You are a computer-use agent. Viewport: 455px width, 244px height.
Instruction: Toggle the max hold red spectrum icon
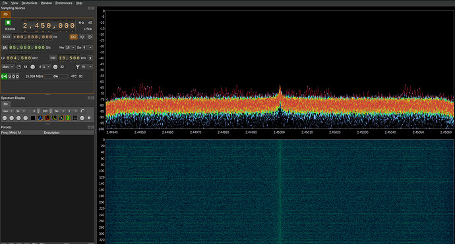pyautogui.click(x=47, y=118)
